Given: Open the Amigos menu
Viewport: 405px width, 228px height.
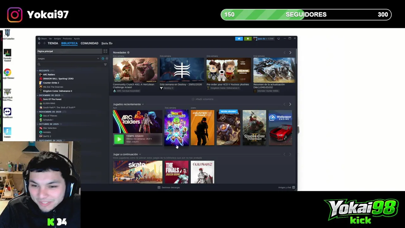Looking at the screenshot, I should 57,39.
